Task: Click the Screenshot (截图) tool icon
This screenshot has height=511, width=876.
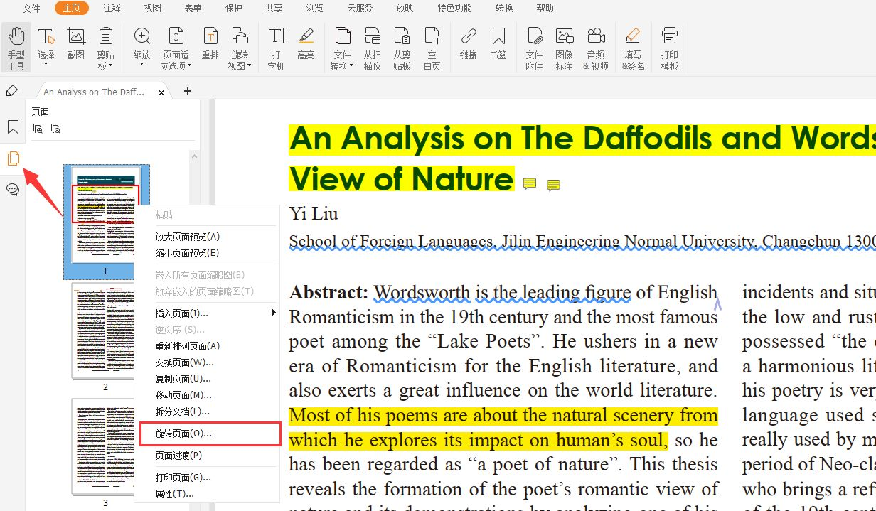Action: tap(75, 41)
